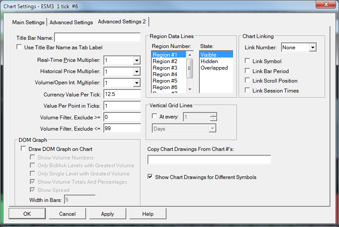Select Region #5 in the region list
The width and height of the screenshot is (339, 227).
(169, 80)
